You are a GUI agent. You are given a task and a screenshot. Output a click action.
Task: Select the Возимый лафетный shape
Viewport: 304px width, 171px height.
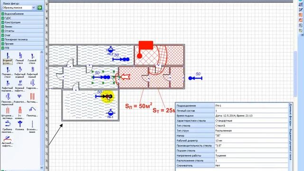20,86
